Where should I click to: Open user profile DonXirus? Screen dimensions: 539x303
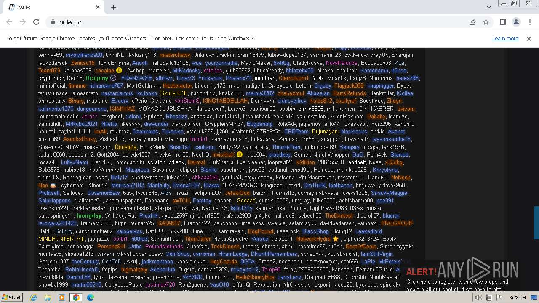pos(125,147)
